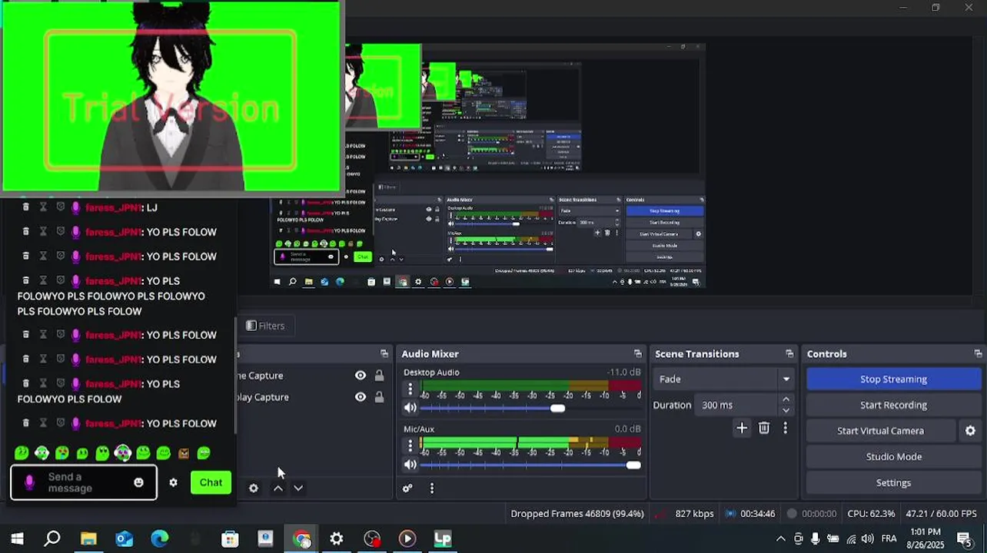Decrease transition duration with the down arrow
The image size is (987, 553).
coord(786,410)
